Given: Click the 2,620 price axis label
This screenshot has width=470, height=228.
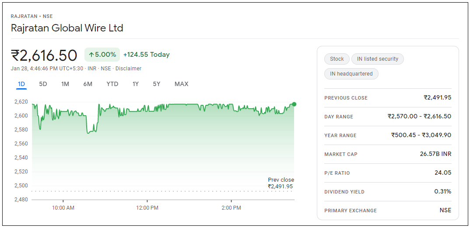Looking at the screenshot, I should [21, 102].
